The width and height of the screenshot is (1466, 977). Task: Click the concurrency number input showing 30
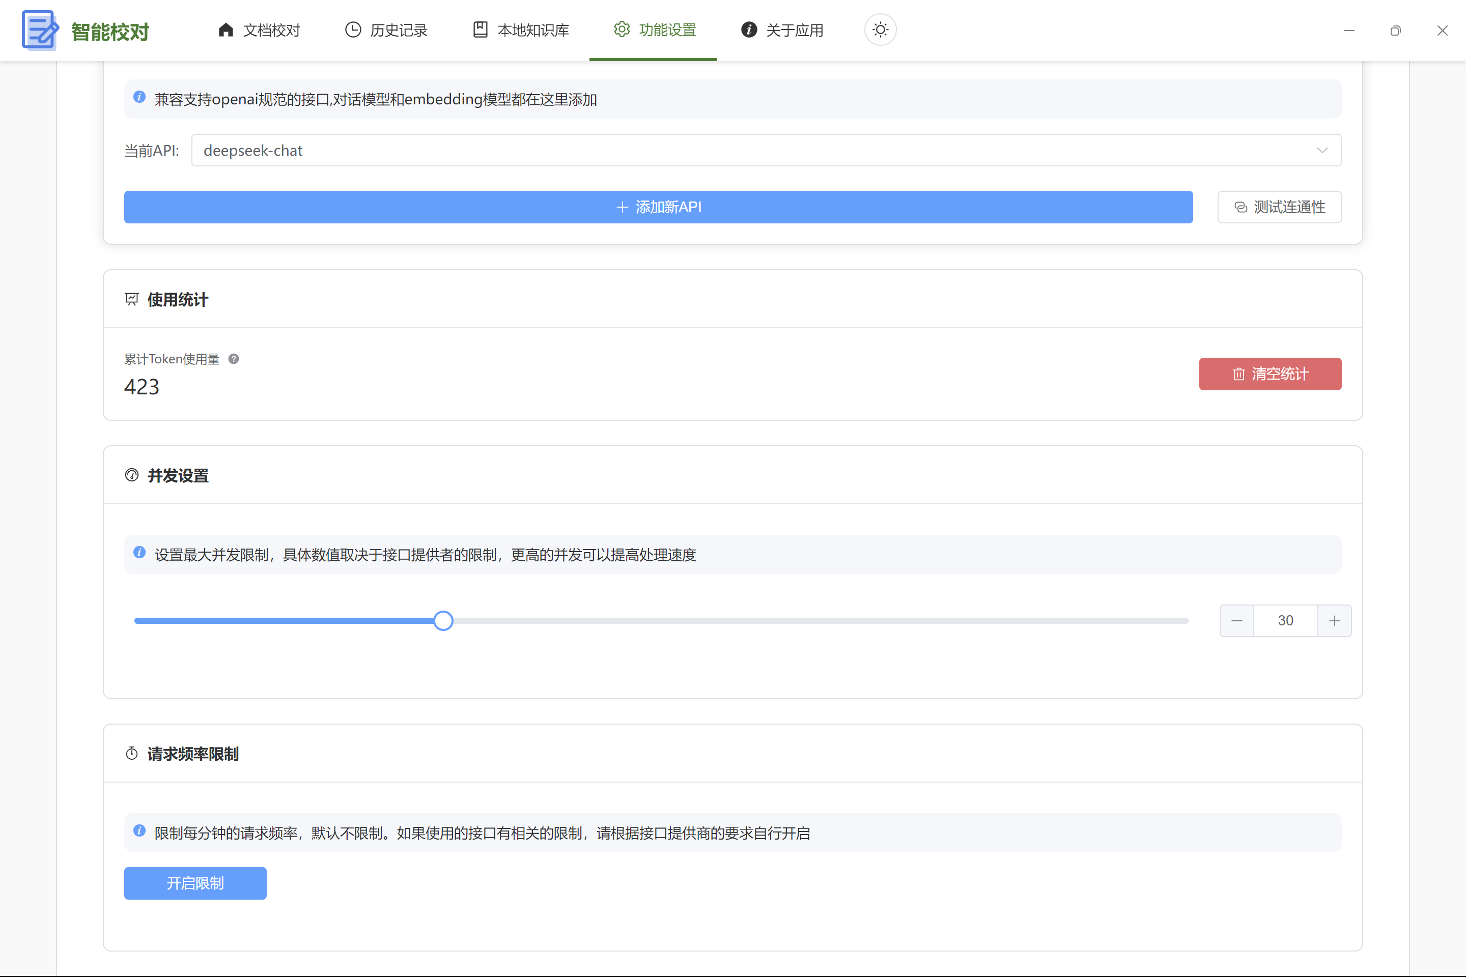(x=1285, y=621)
